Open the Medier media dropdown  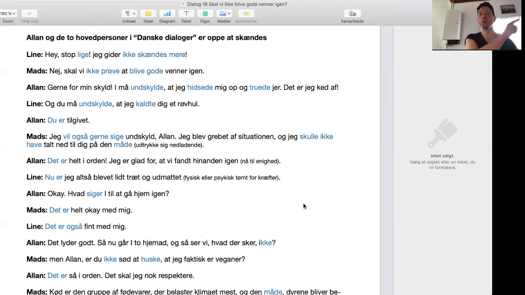tap(224, 14)
